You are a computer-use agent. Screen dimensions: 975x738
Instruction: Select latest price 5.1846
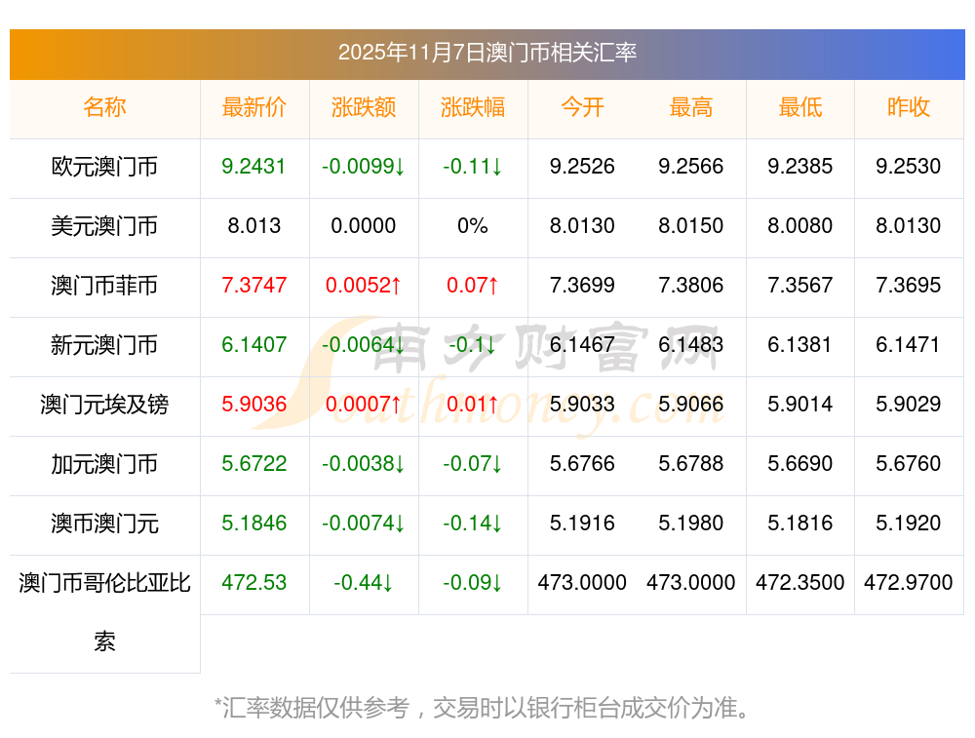point(253,523)
